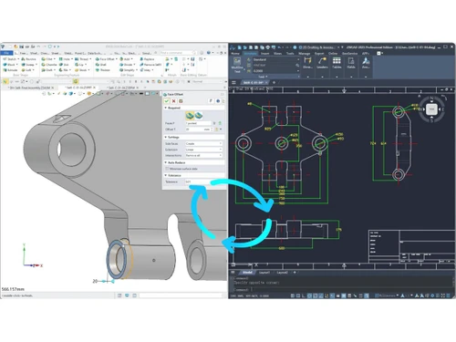The height and width of the screenshot is (342, 456).
Task: Adjust Offset T spinner arrows
Action: point(212,130)
